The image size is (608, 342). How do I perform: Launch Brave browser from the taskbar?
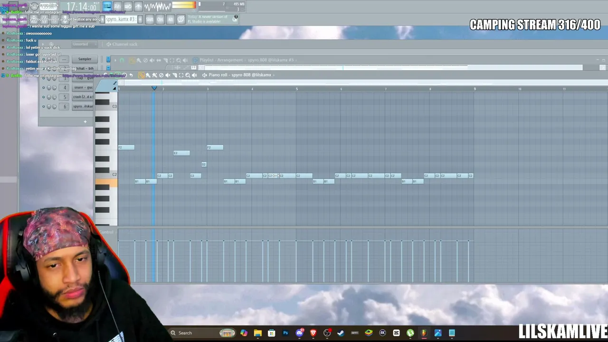click(313, 333)
